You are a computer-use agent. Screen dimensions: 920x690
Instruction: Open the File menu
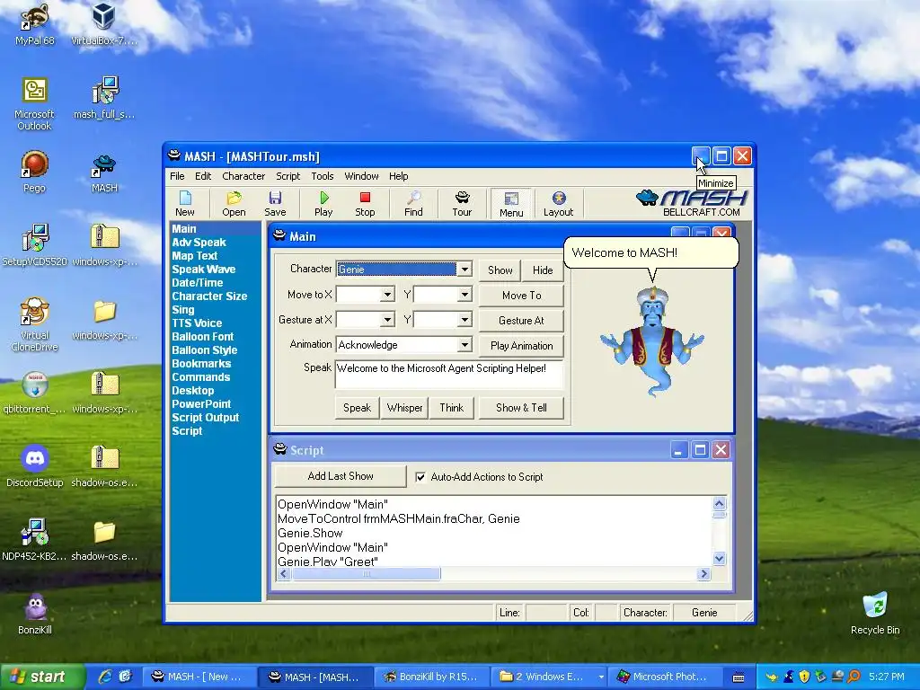click(x=177, y=176)
